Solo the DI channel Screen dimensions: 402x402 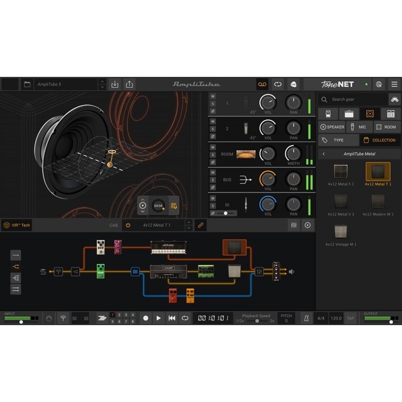pos(213,206)
